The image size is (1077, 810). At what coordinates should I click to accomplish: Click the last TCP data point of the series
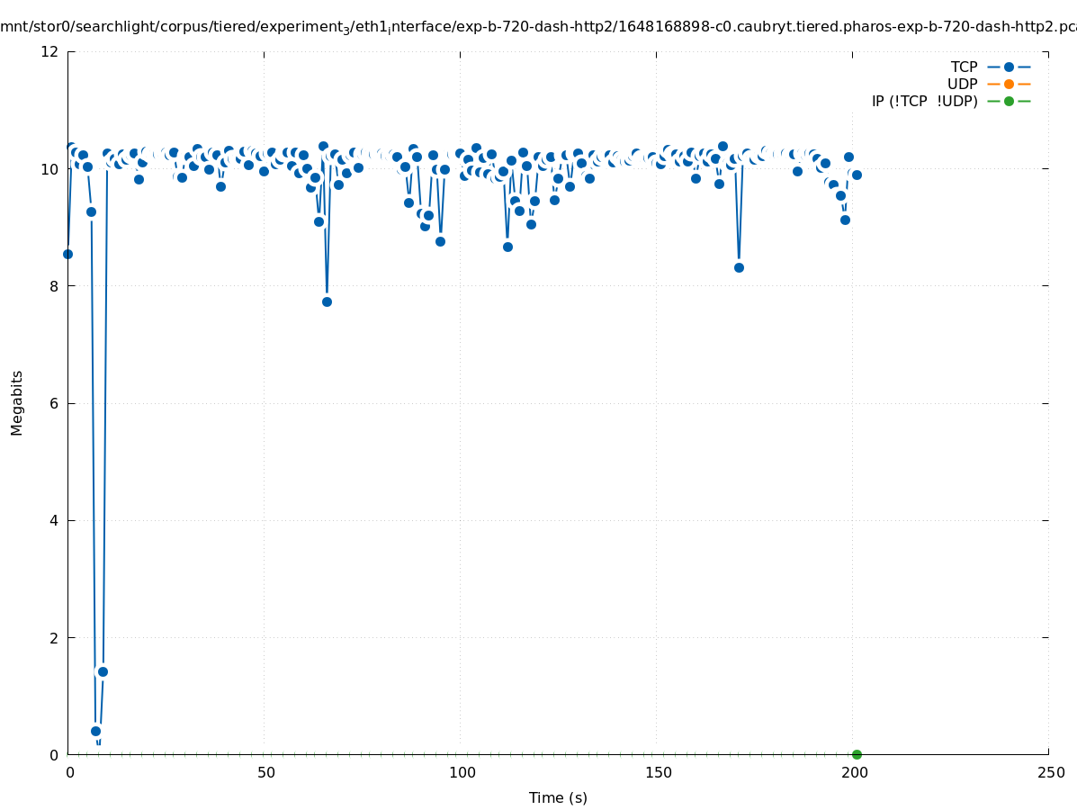857,175
